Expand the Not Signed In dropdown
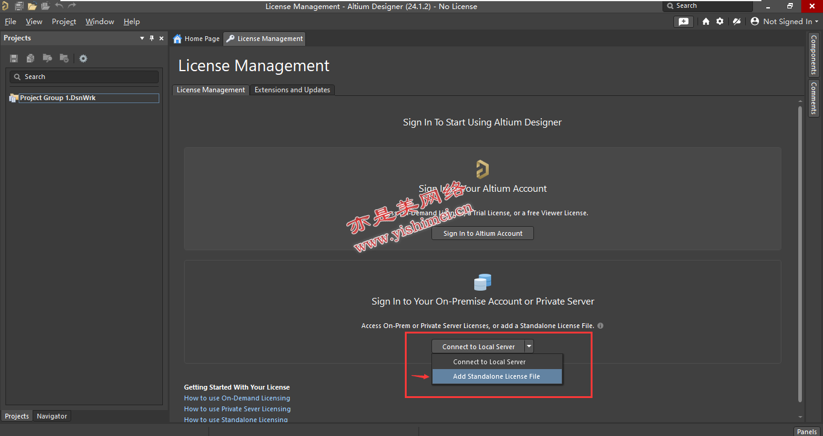Screen dimensions: 823x436 coord(791,21)
